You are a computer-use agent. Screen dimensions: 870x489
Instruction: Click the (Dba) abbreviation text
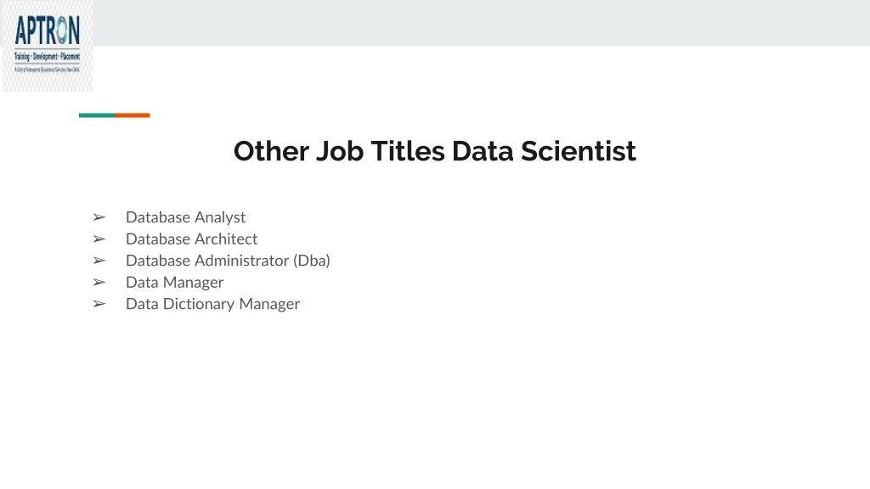pos(312,261)
